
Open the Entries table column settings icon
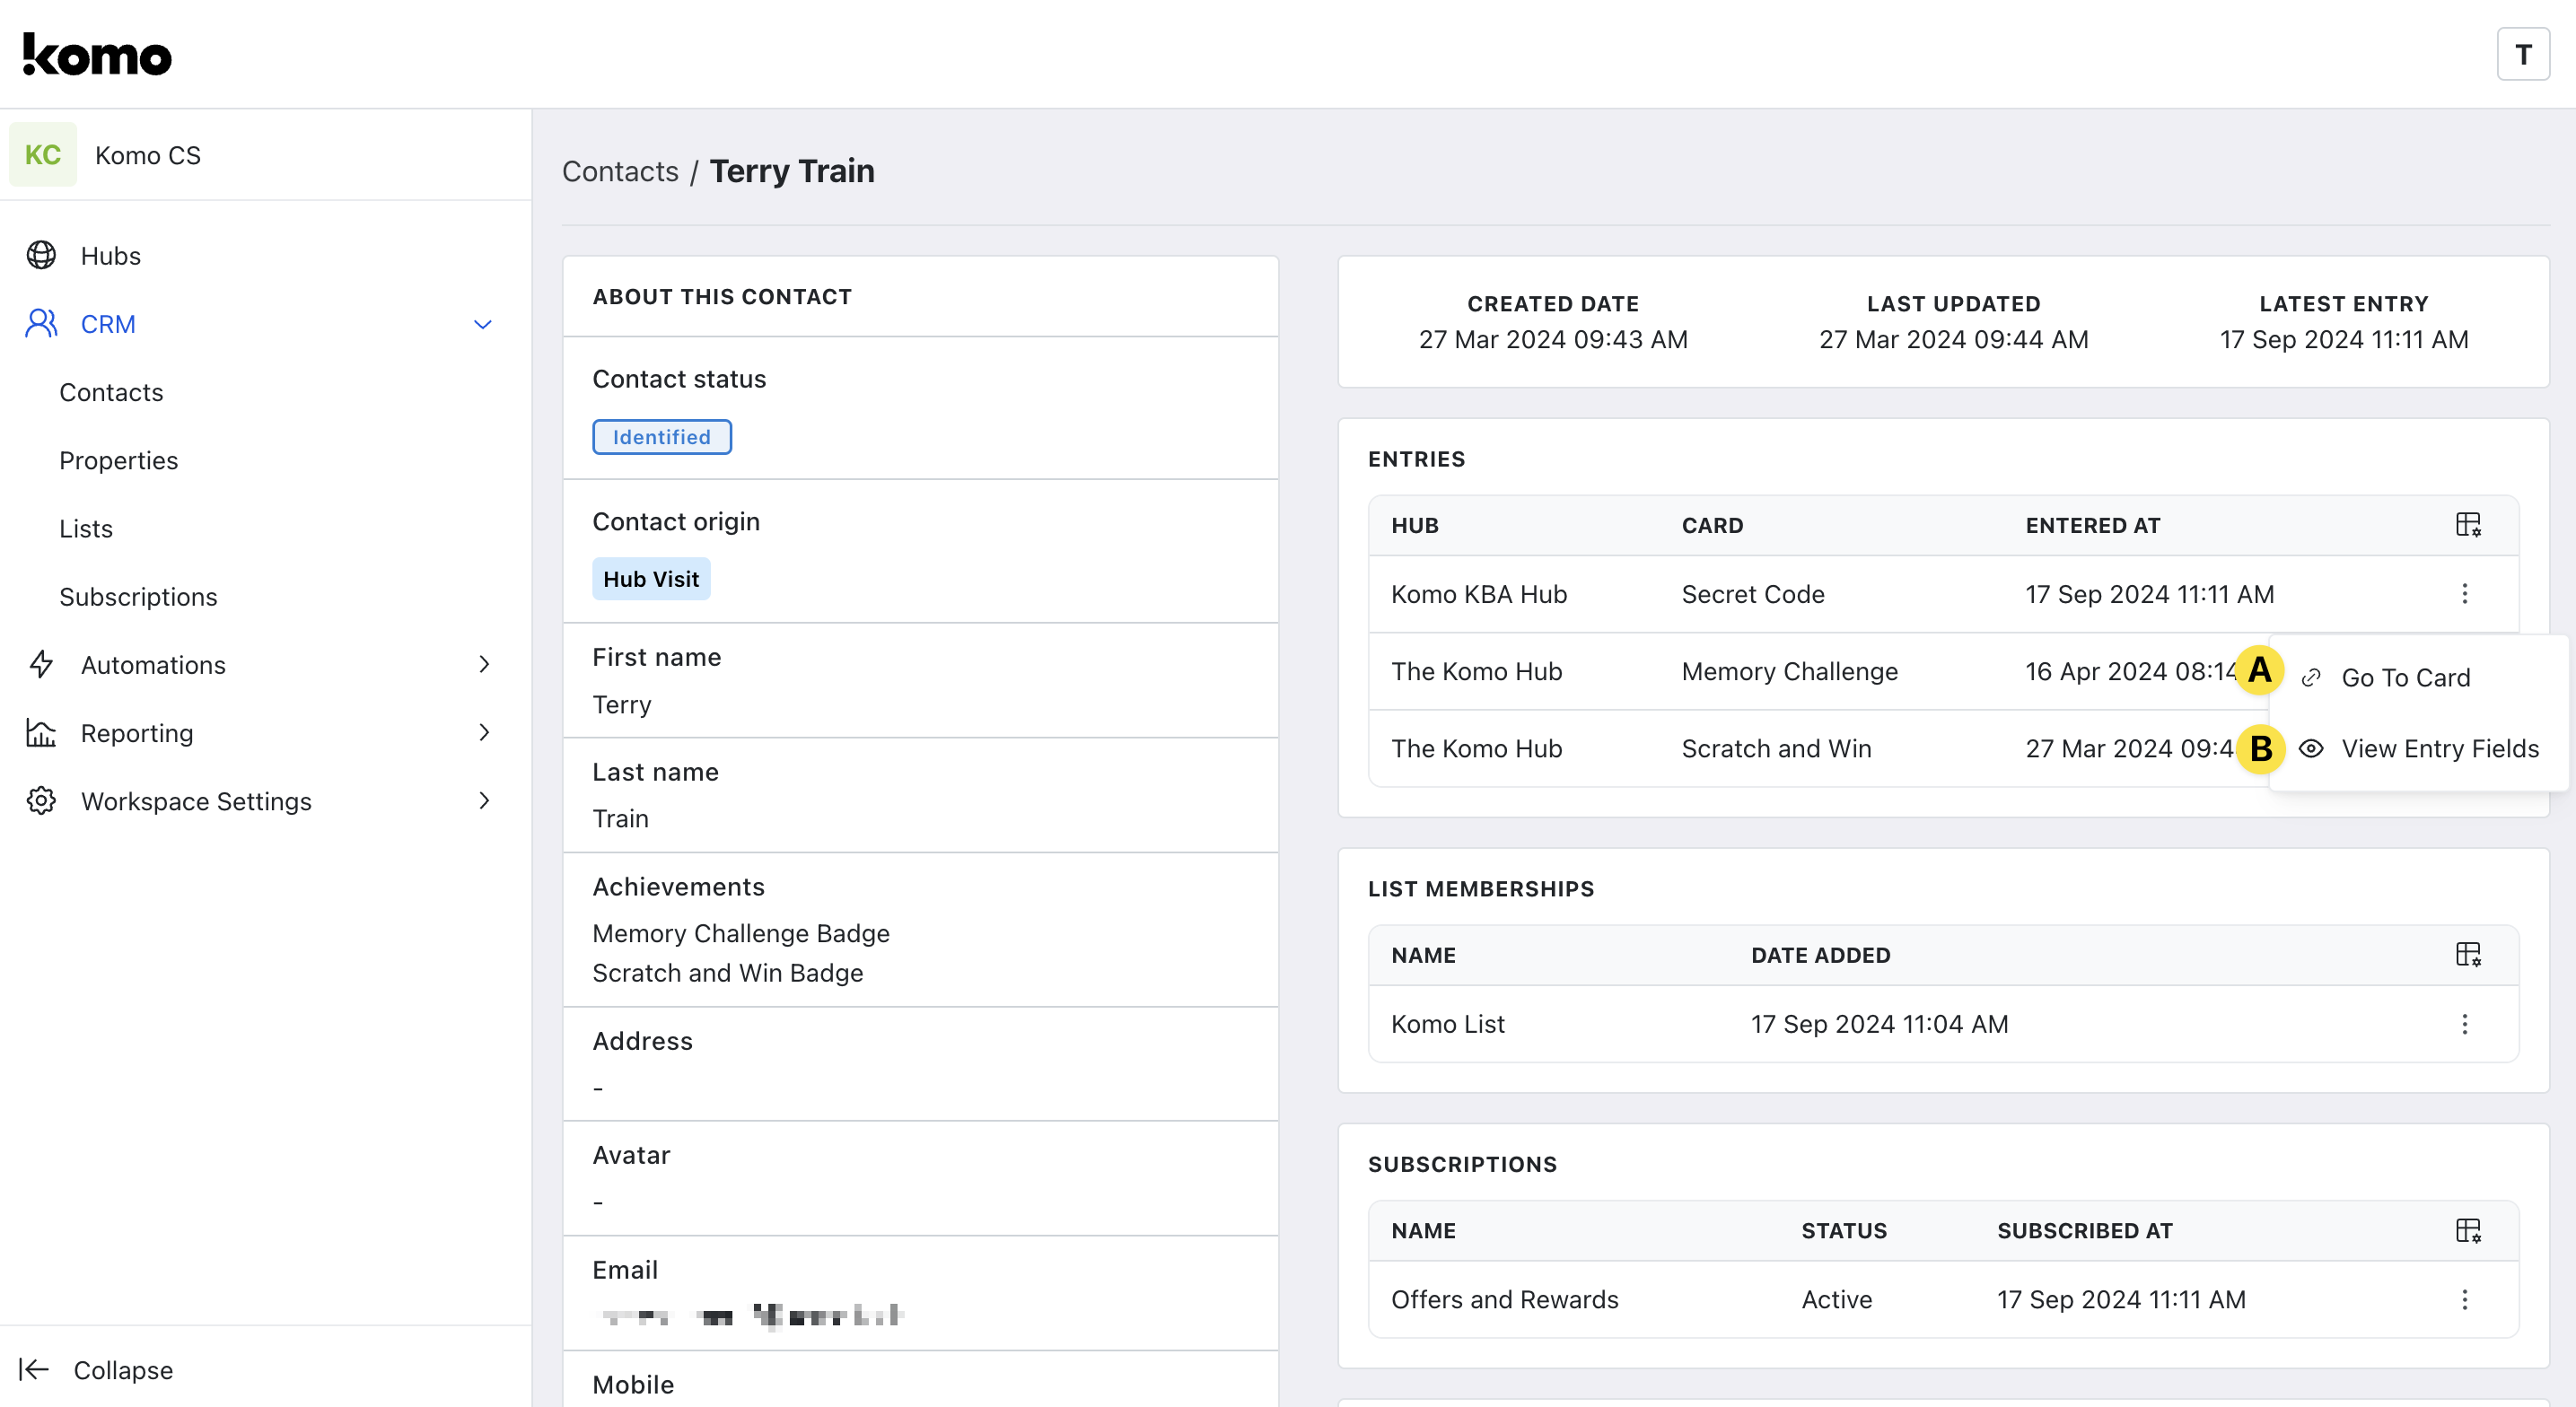pyautogui.click(x=2467, y=525)
